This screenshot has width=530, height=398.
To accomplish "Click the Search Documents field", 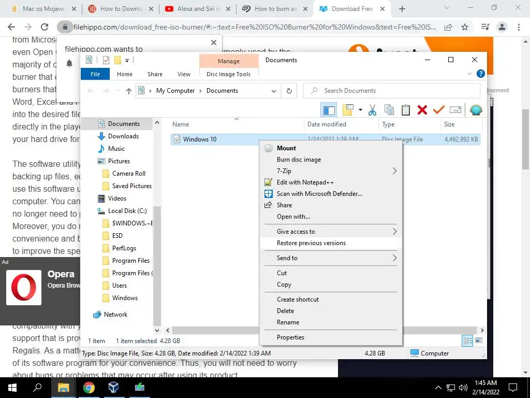I will (x=392, y=91).
